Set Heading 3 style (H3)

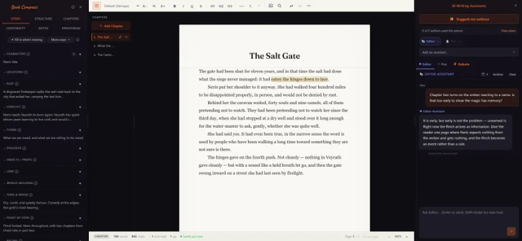(230, 6)
